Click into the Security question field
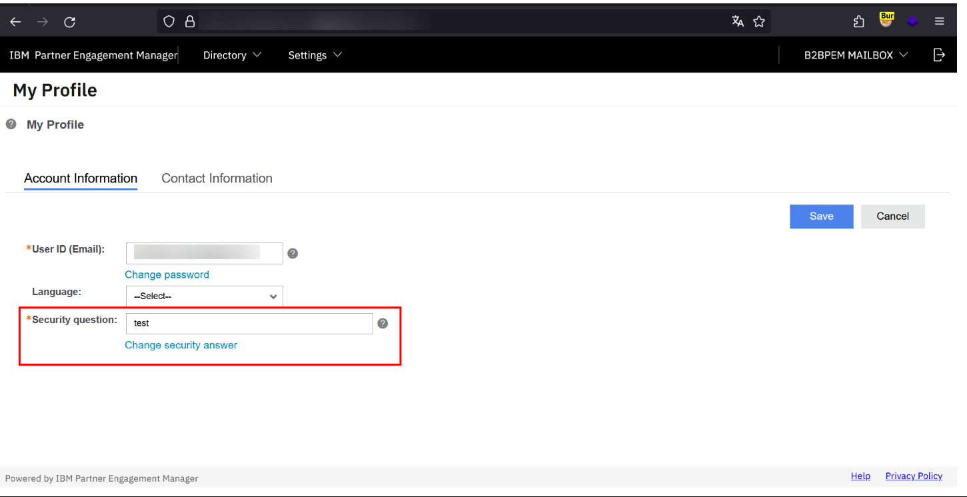Screen dimensions: 967x497 click(249, 323)
